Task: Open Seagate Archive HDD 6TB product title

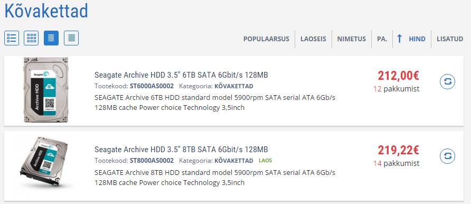Action: [181, 75]
